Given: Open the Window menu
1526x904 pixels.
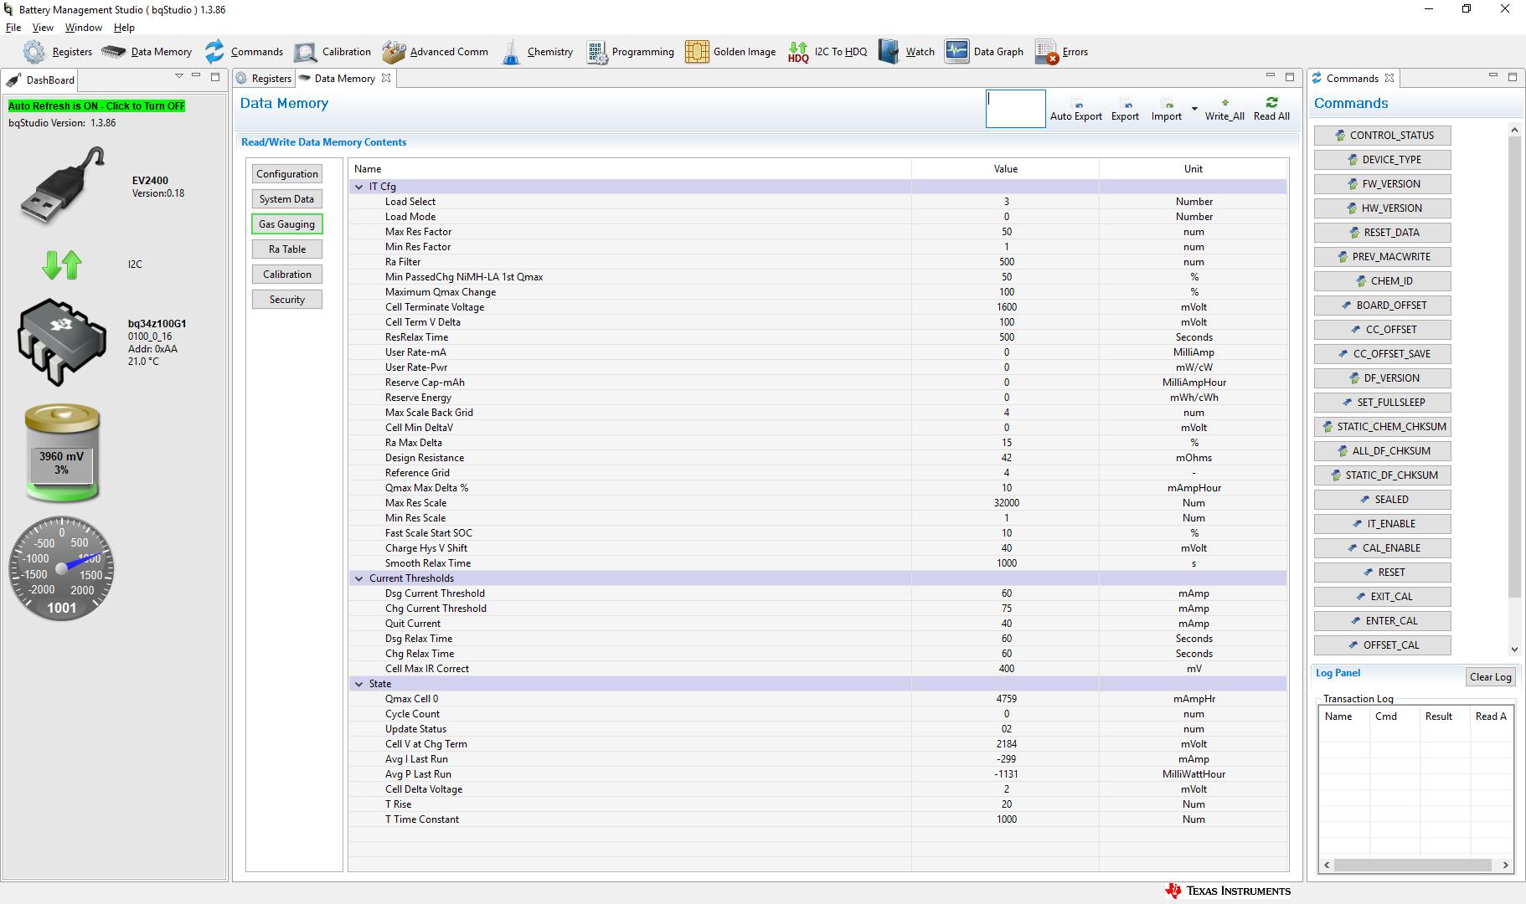Looking at the screenshot, I should 84,28.
